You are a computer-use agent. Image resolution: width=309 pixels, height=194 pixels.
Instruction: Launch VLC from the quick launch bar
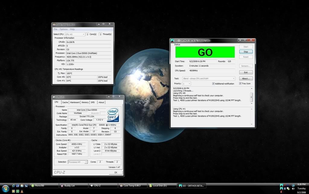coord(22,191)
